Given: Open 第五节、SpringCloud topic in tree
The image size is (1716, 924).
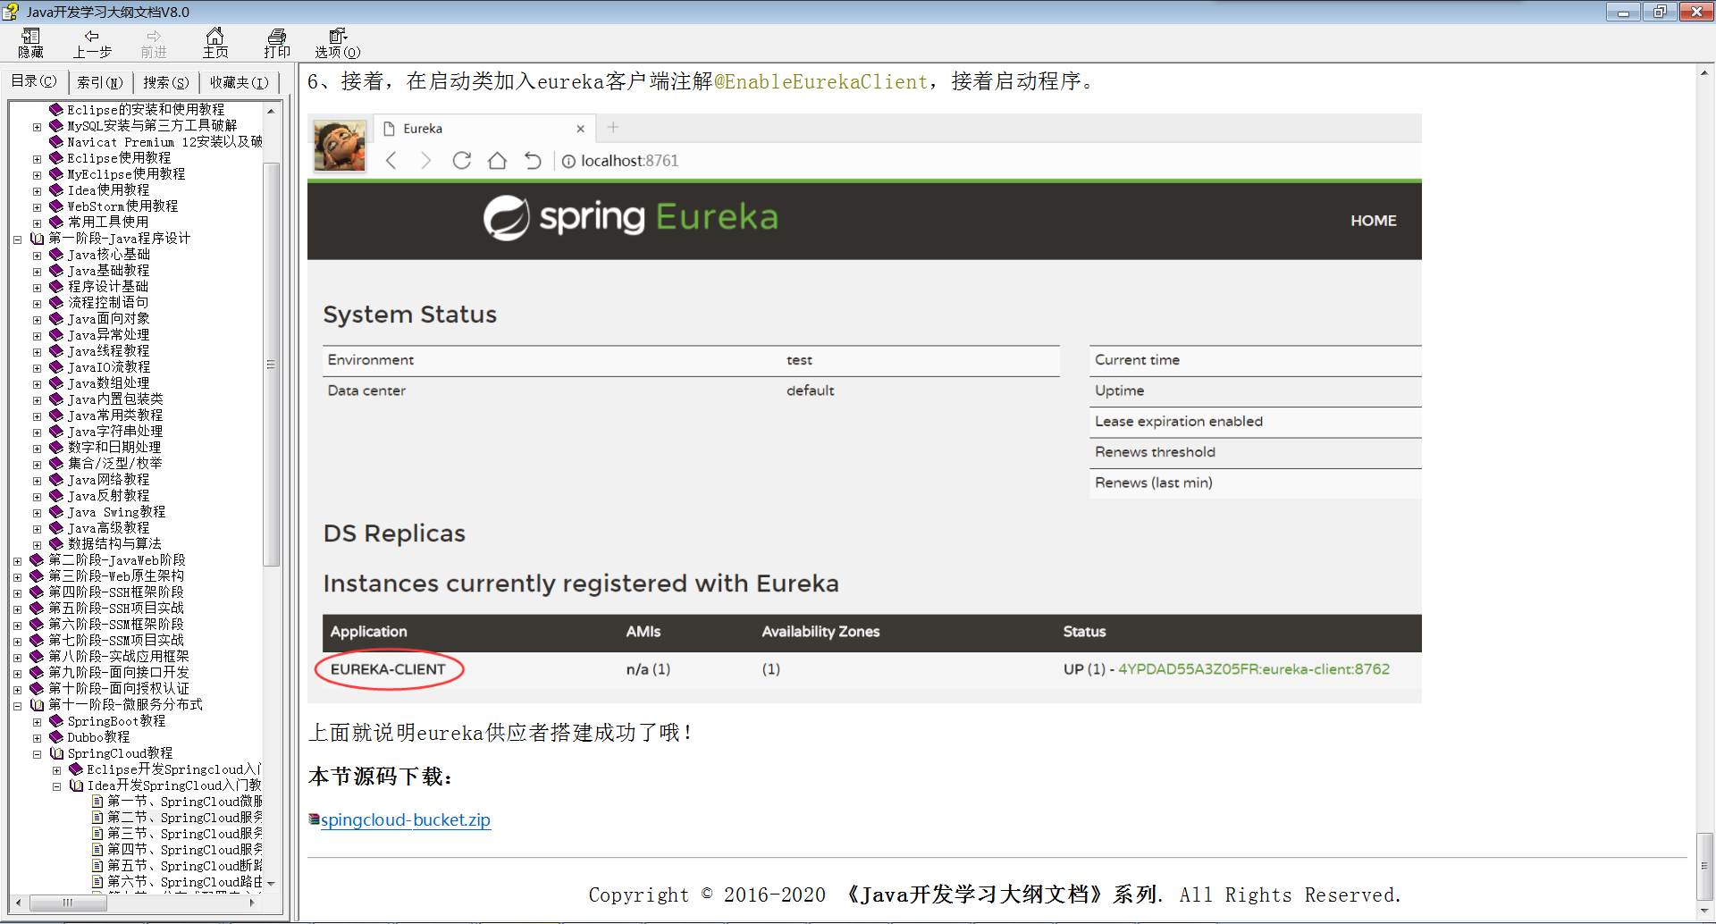Looking at the screenshot, I should click(x=184, y=866).
